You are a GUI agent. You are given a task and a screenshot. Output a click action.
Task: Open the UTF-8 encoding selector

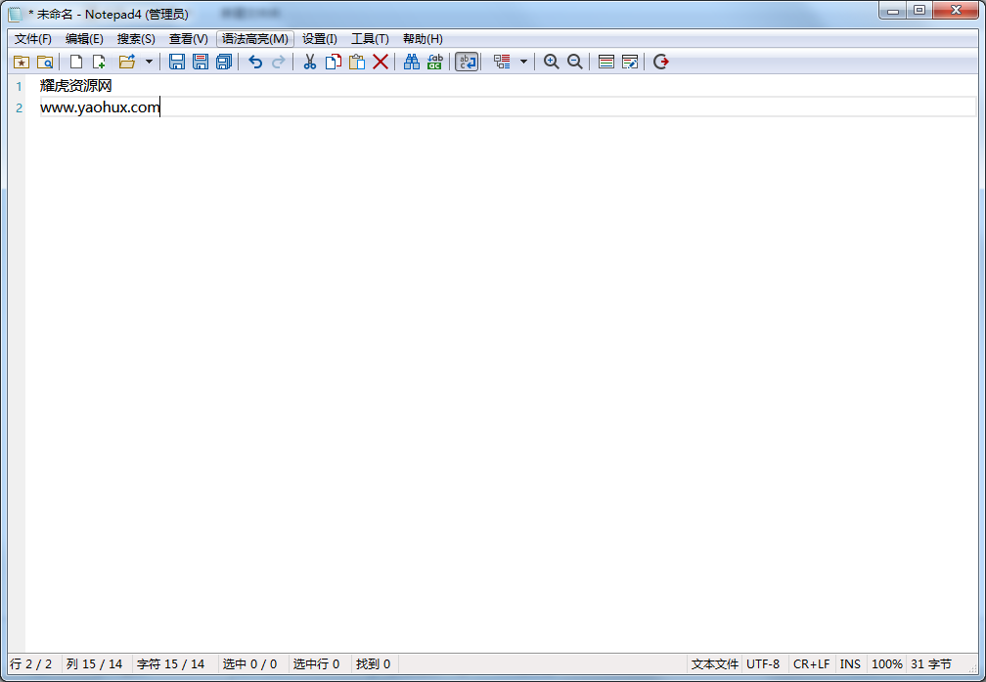pyautogui.click(x=763, y=664)
